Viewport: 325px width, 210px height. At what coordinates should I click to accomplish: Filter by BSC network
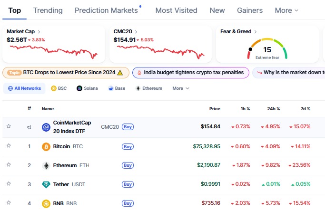coord(59,88)
